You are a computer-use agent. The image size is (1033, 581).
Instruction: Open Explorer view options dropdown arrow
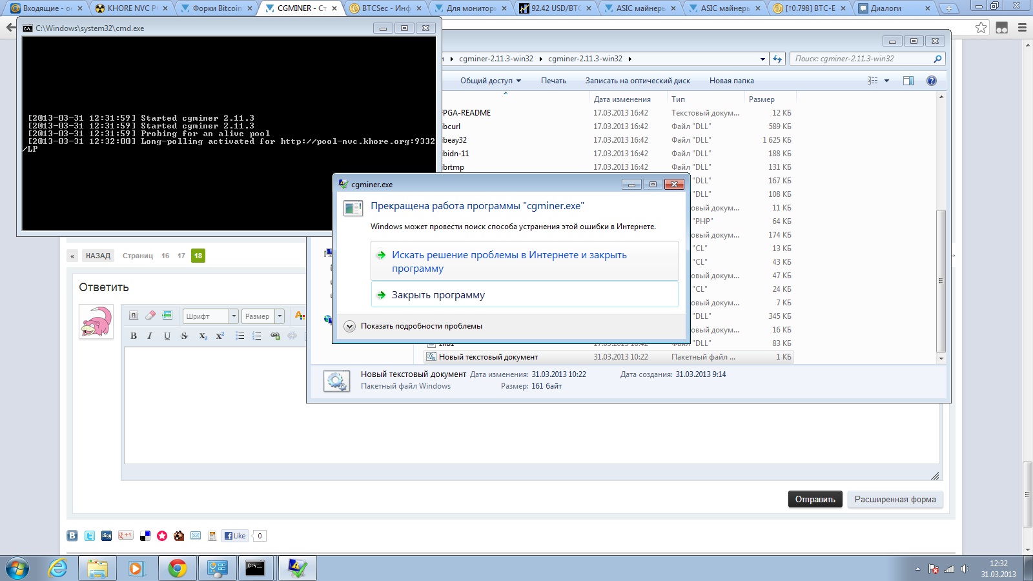[886, 81]
